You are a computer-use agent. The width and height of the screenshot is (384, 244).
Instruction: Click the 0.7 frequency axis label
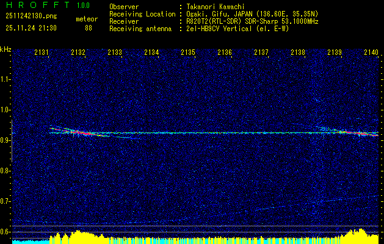(x=5, y=201)
